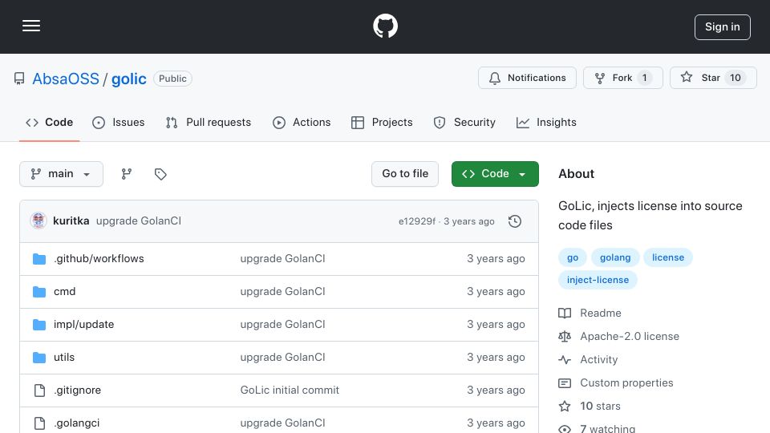The width and height of the screenshot is (770, 433).
Task: Click 3 years ago in .gitignore row
Action: [x=496, y=391]
